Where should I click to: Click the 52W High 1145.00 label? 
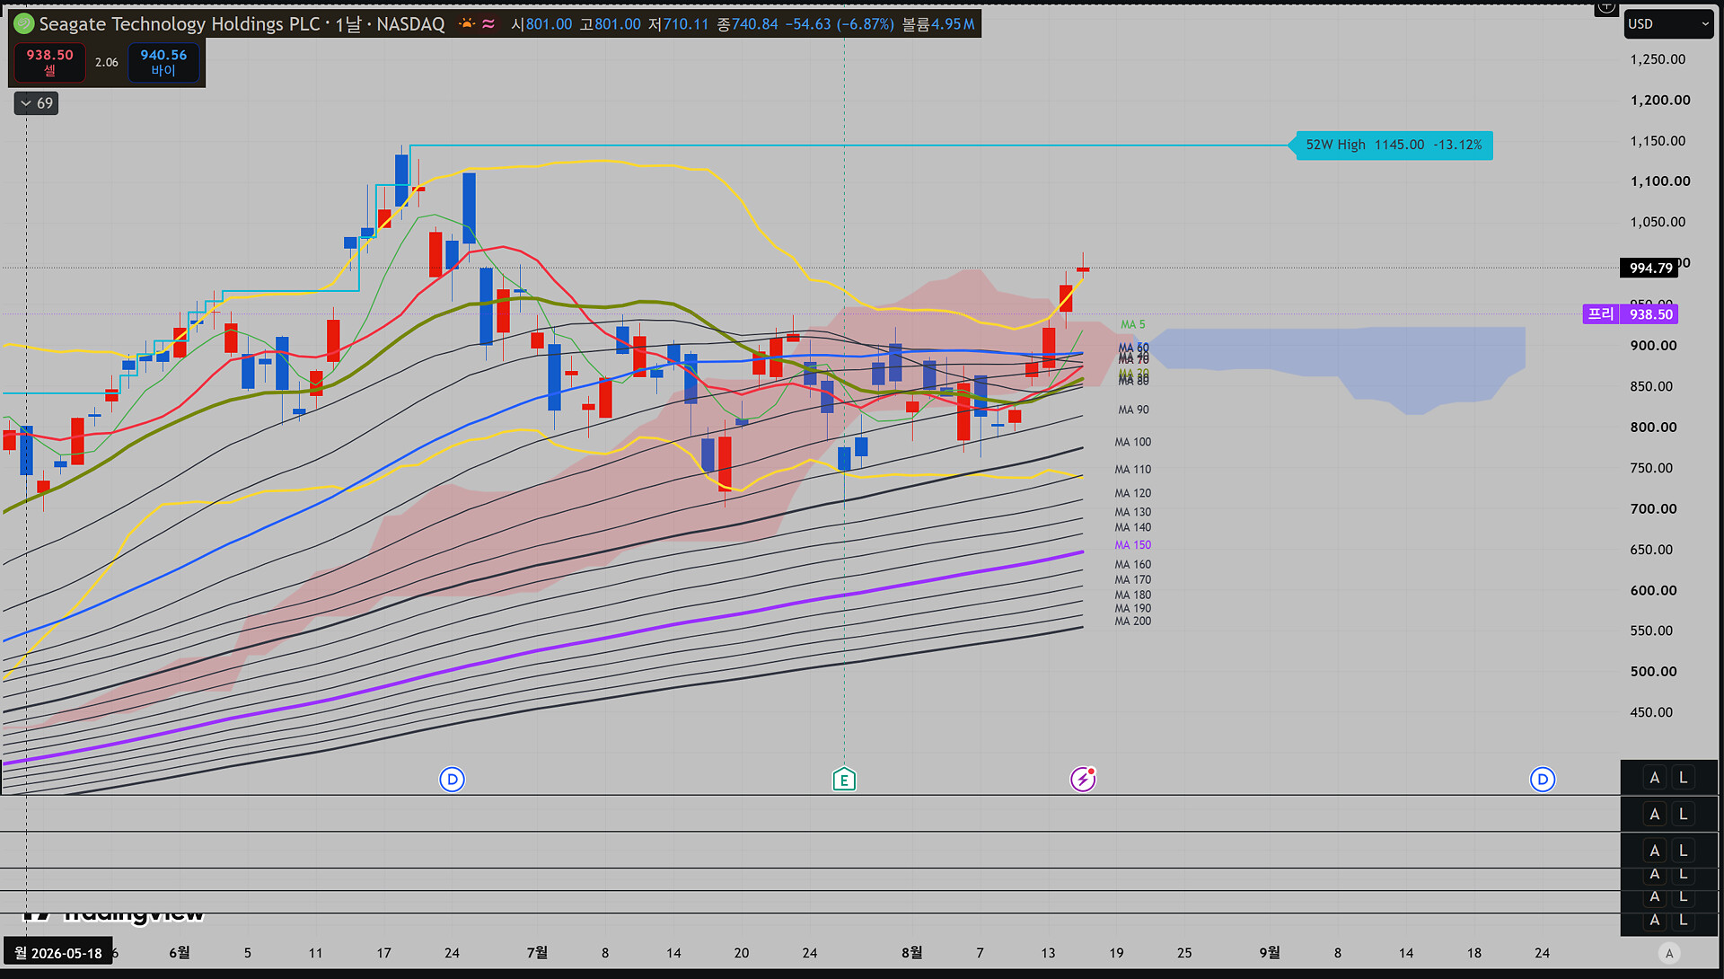[x=1394, y=146]
